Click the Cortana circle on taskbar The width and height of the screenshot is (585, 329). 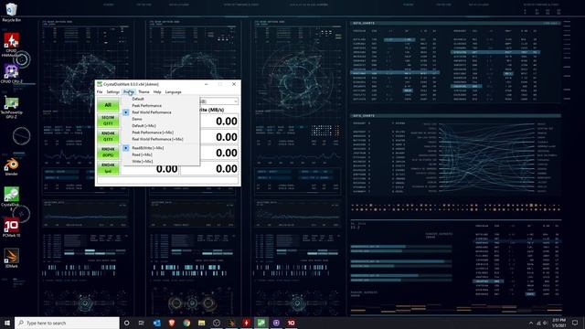(x=126, y=323)
